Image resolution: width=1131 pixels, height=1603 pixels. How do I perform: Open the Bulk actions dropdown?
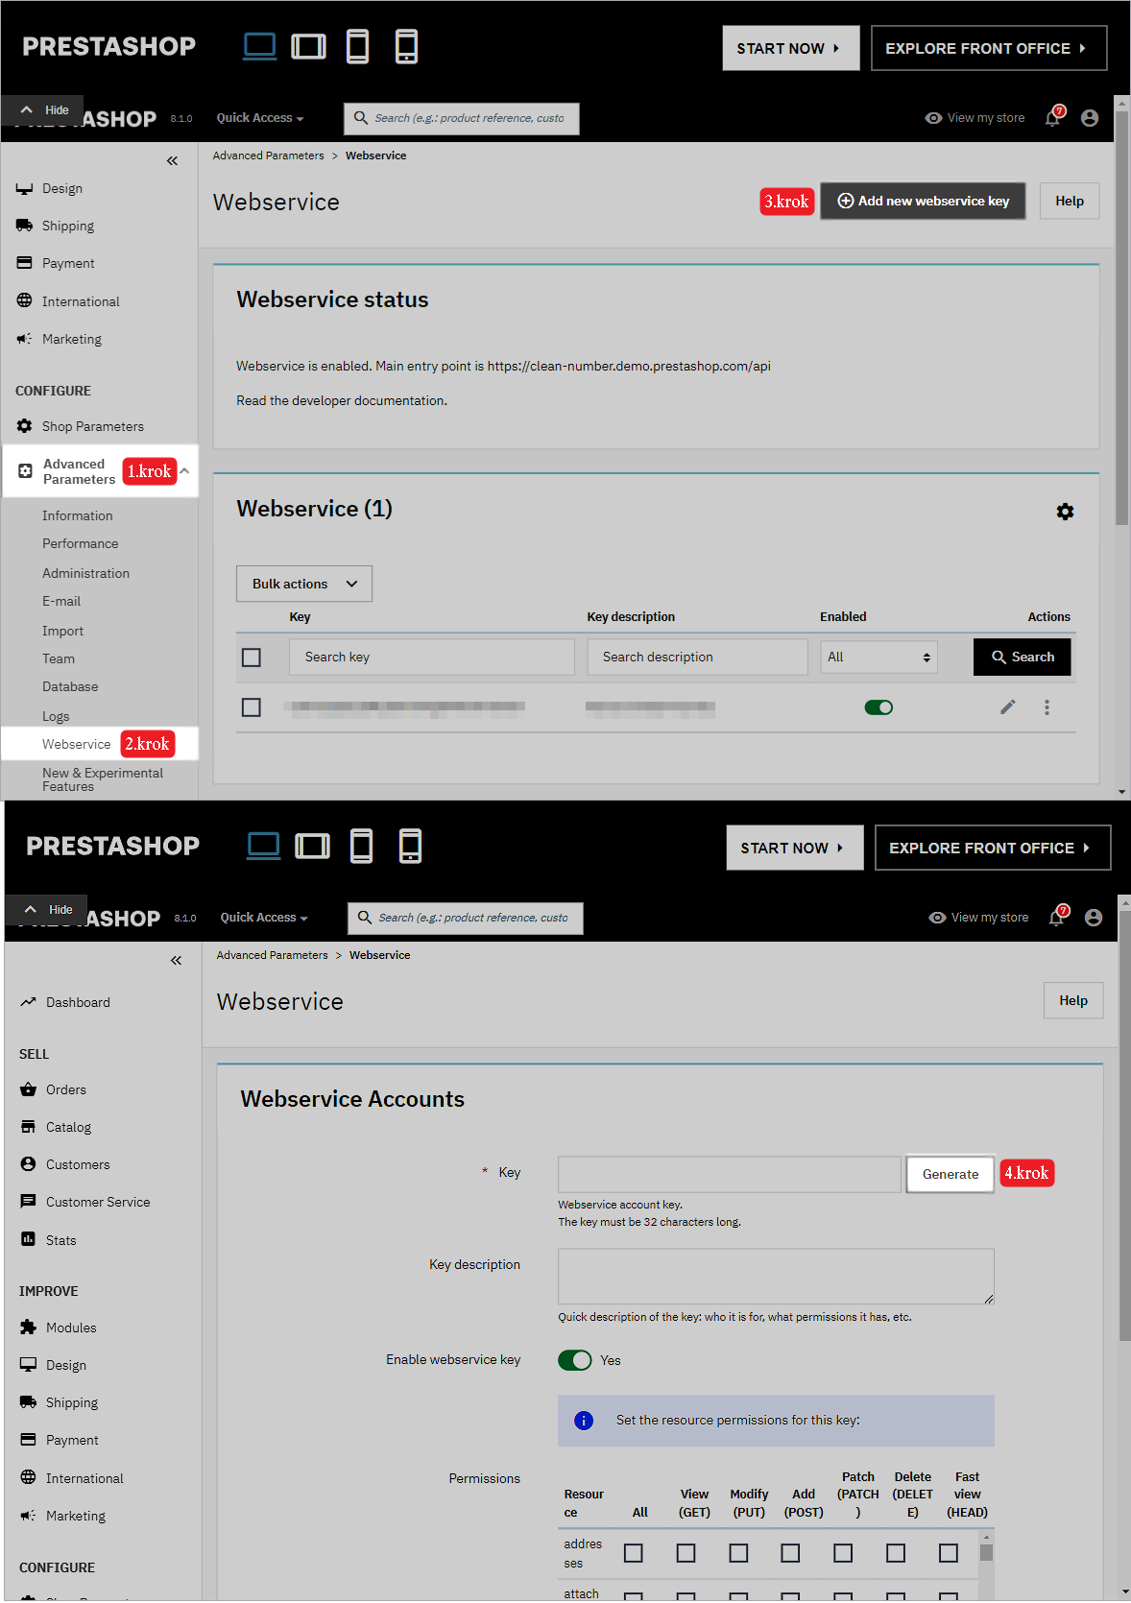[304, 584]
